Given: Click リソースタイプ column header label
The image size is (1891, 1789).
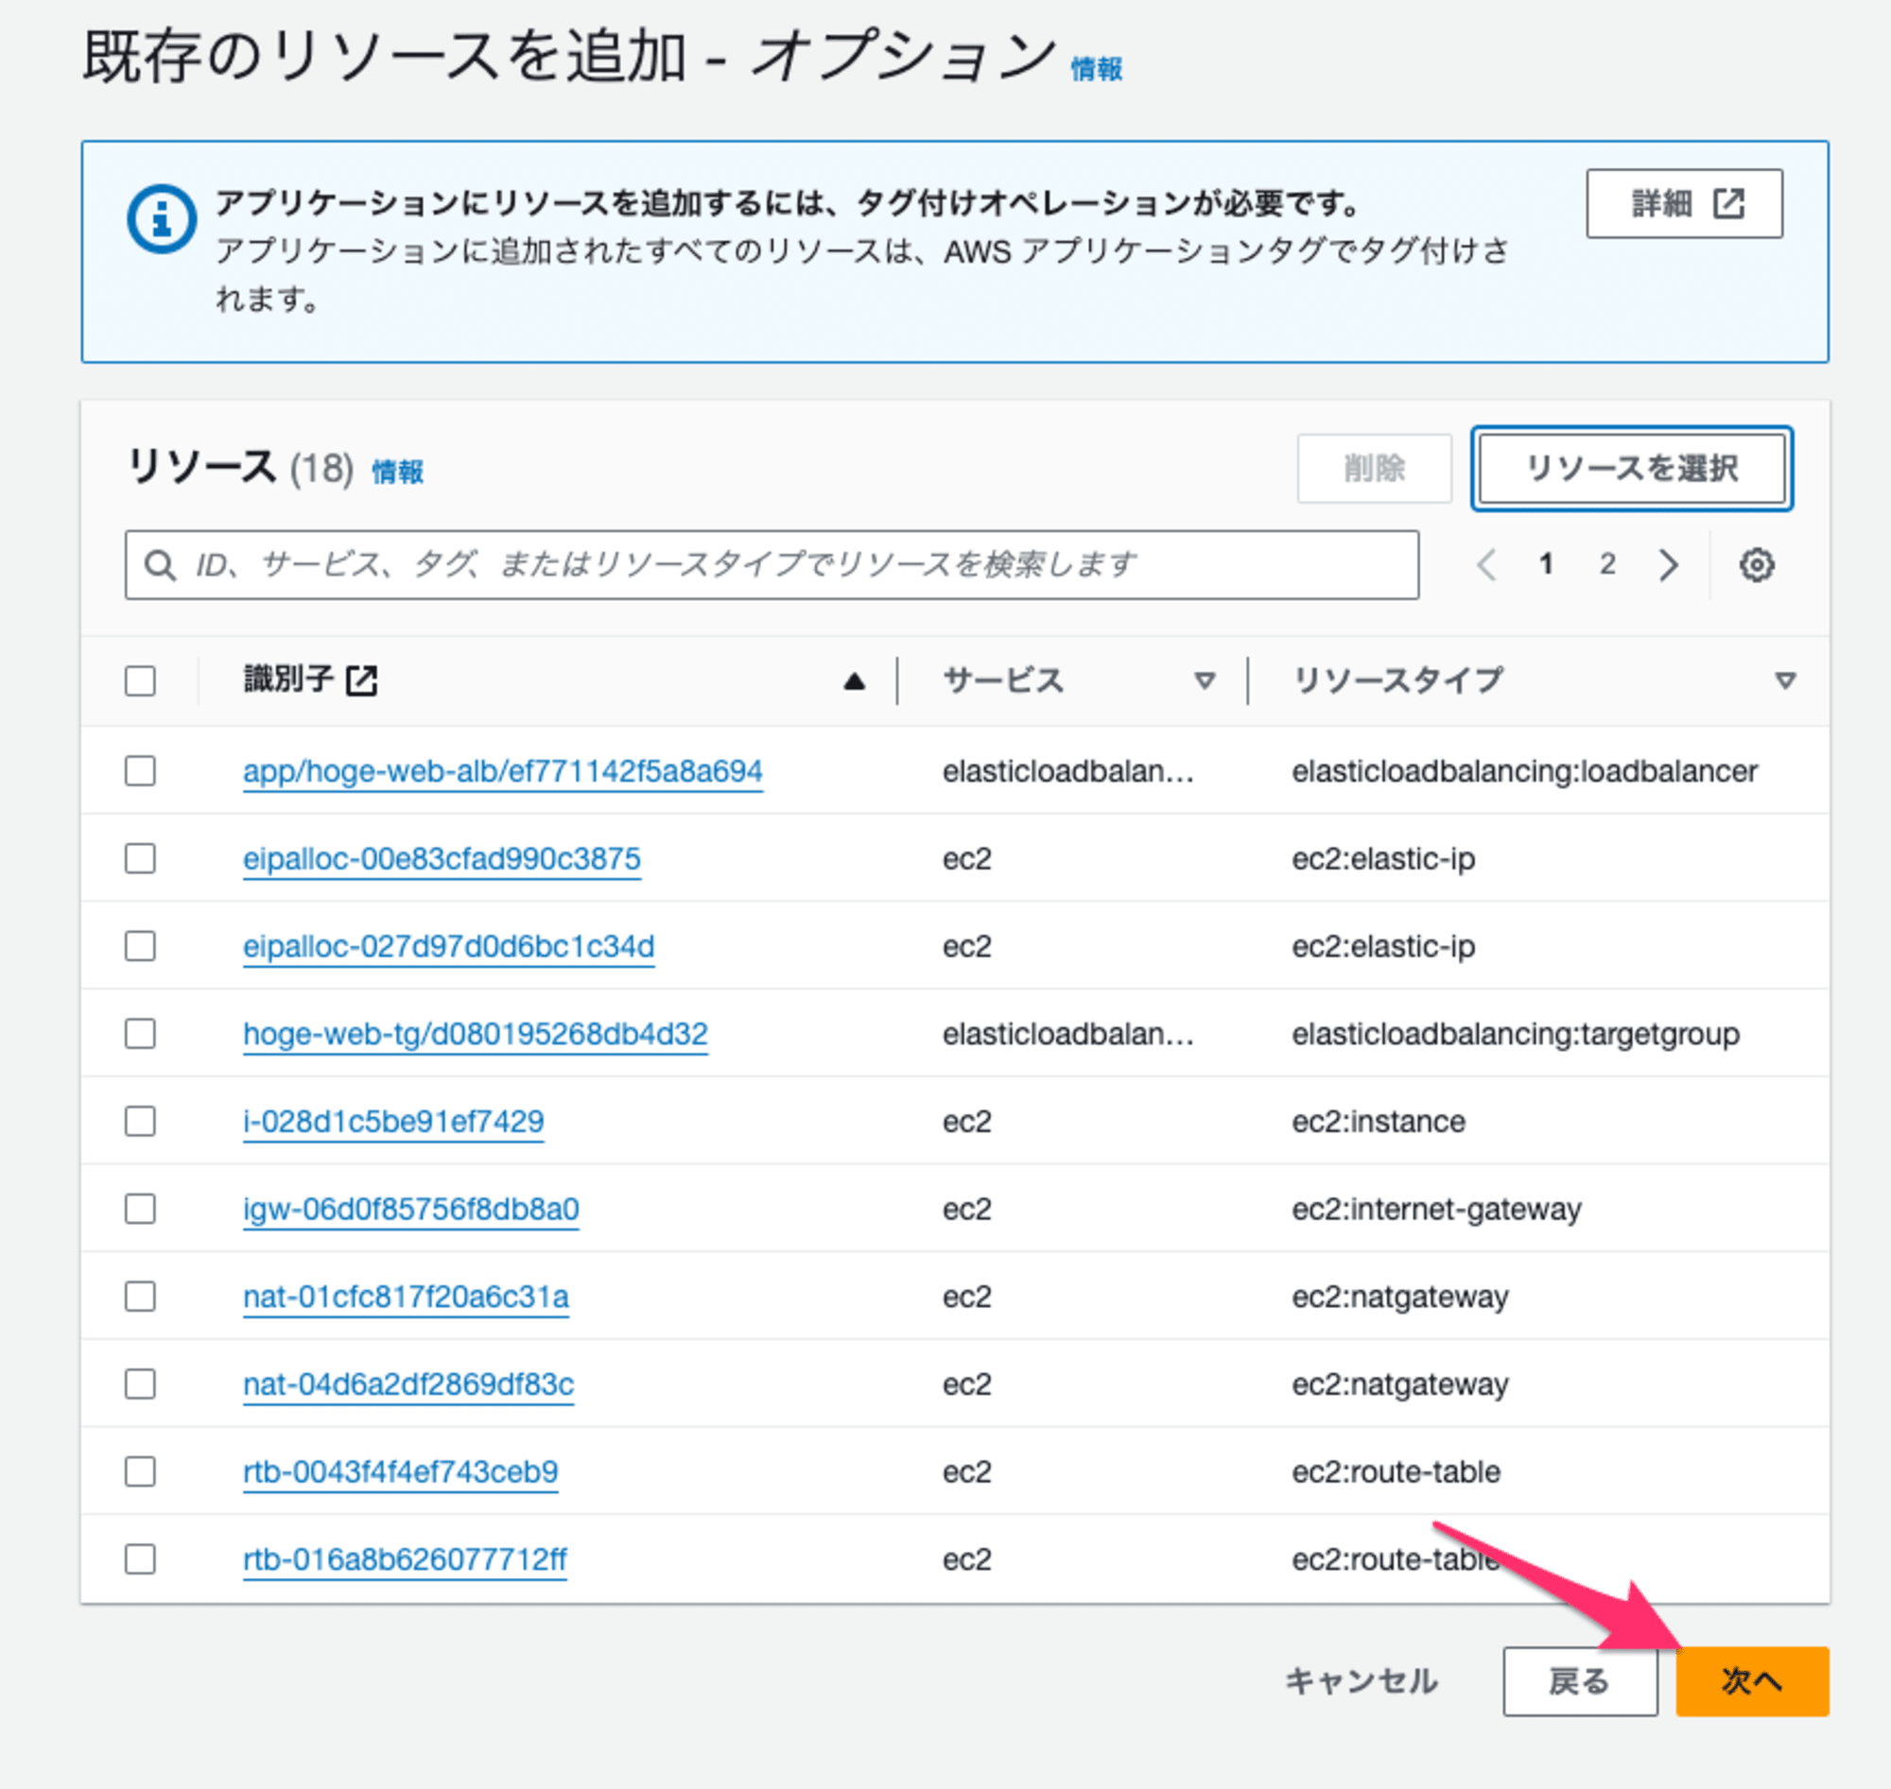Looking at the screenshot, I should pos(1397,680).
